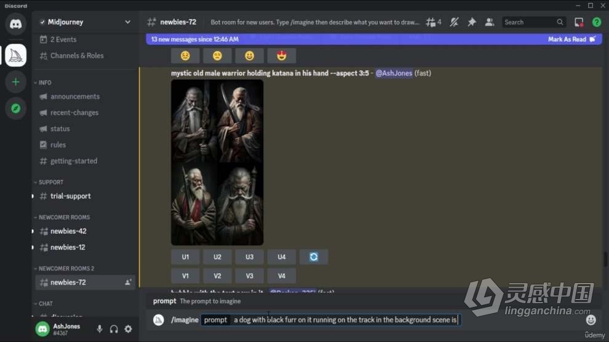The image size is (609, 342).
Task: Create variations with V1 button
Action: 185,276
